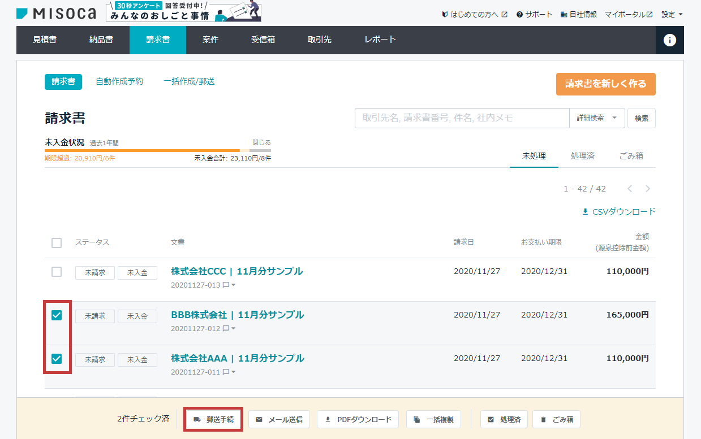The image size is (701, 439).
Task: Click 未入金 status on BBB株式会社 row
Action: pyautogui.click(x=137, y=316)
